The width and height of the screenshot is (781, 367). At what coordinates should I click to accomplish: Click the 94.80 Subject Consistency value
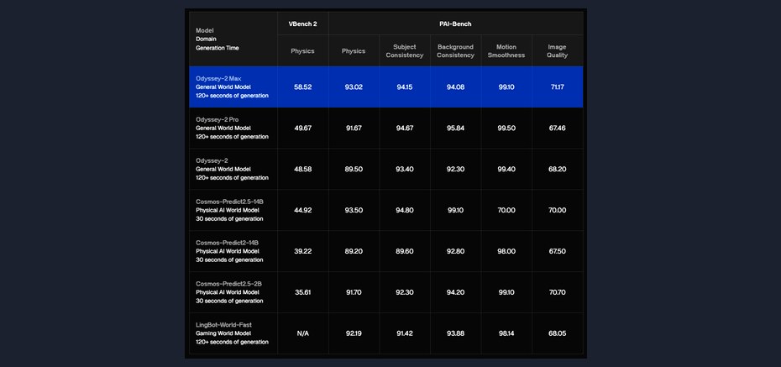click(x=405, y=210)
